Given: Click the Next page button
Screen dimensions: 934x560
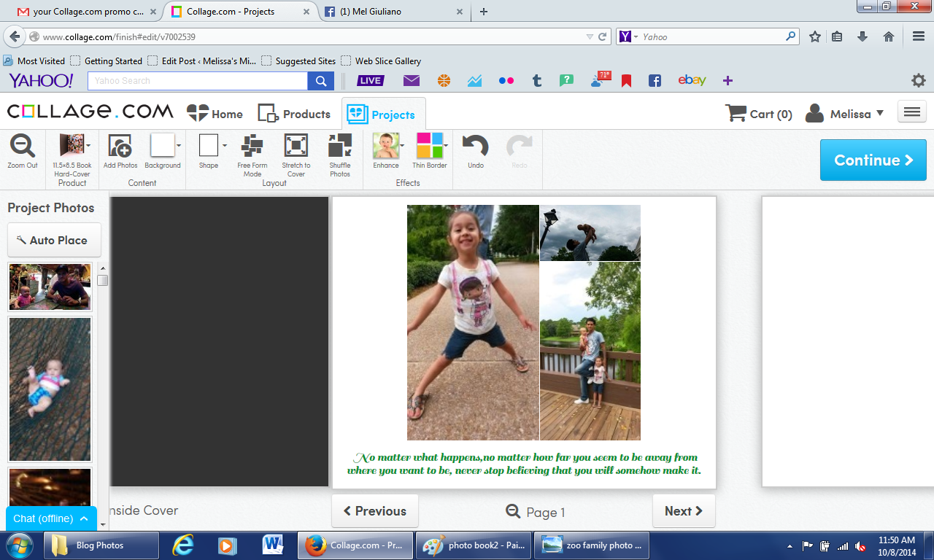Looking at the screenshot, I should coord(683,511).
